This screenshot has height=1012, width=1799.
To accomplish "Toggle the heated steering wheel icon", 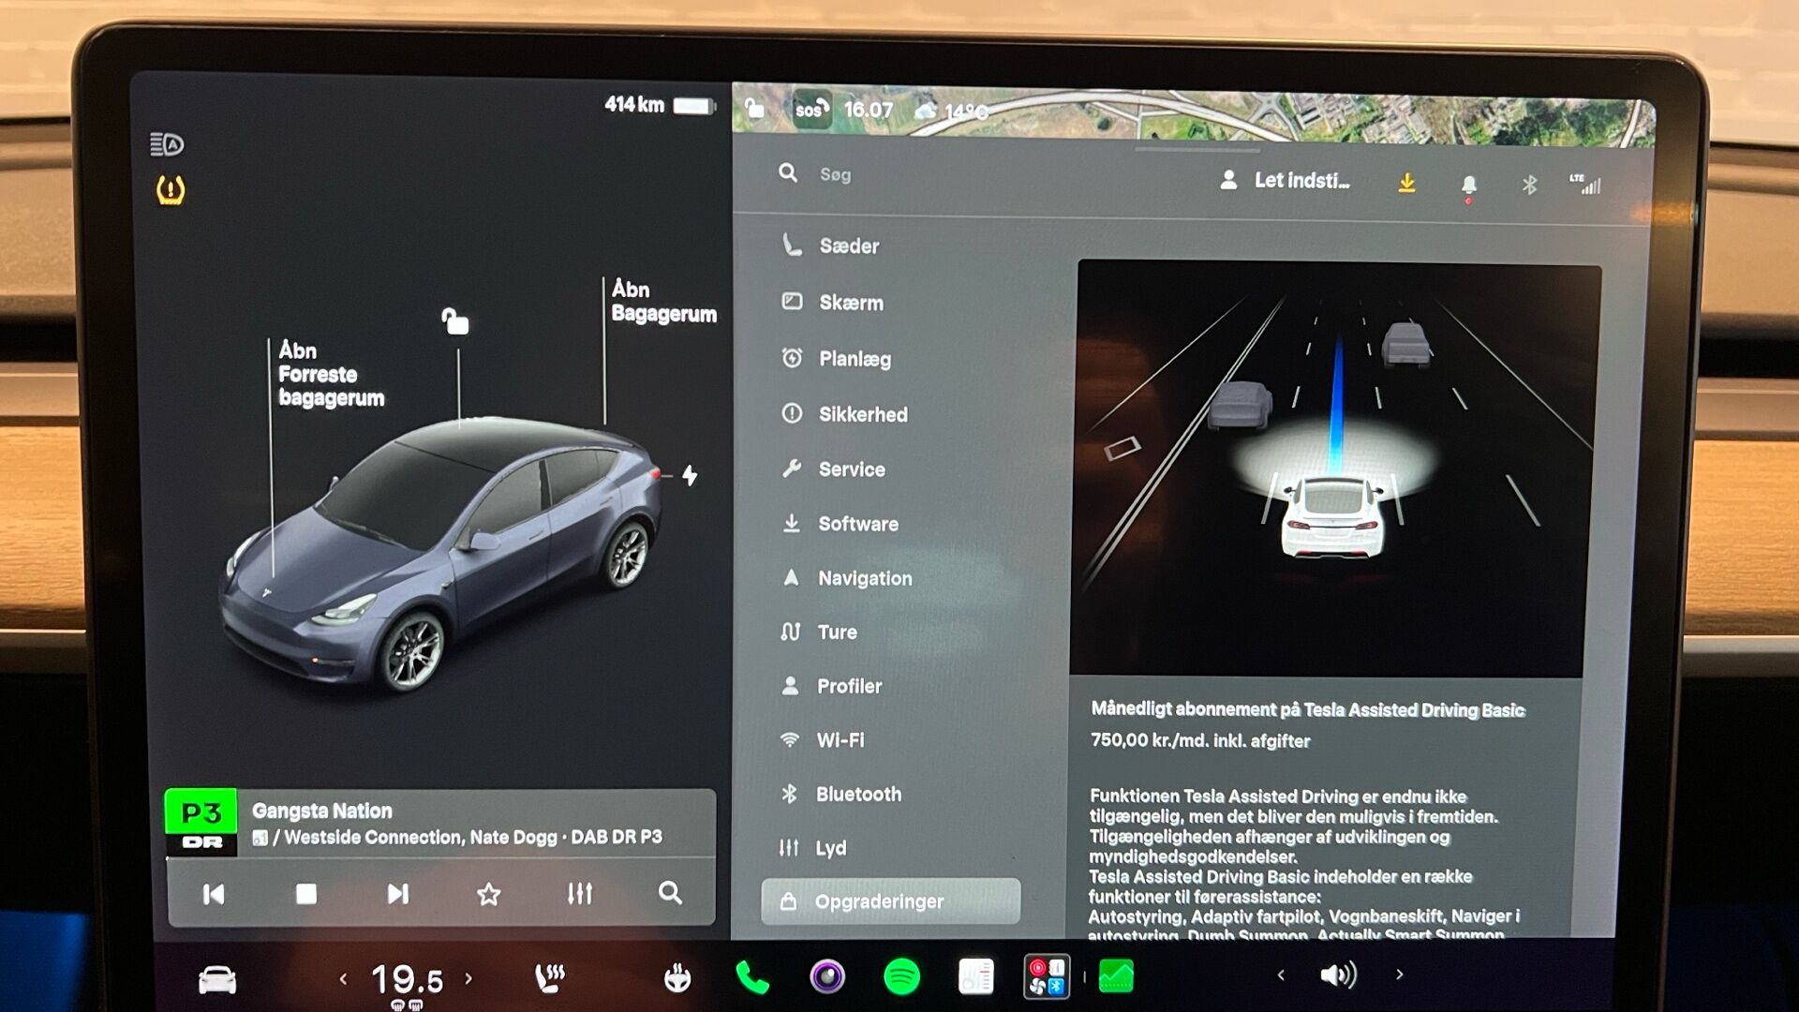I will 676,979.
